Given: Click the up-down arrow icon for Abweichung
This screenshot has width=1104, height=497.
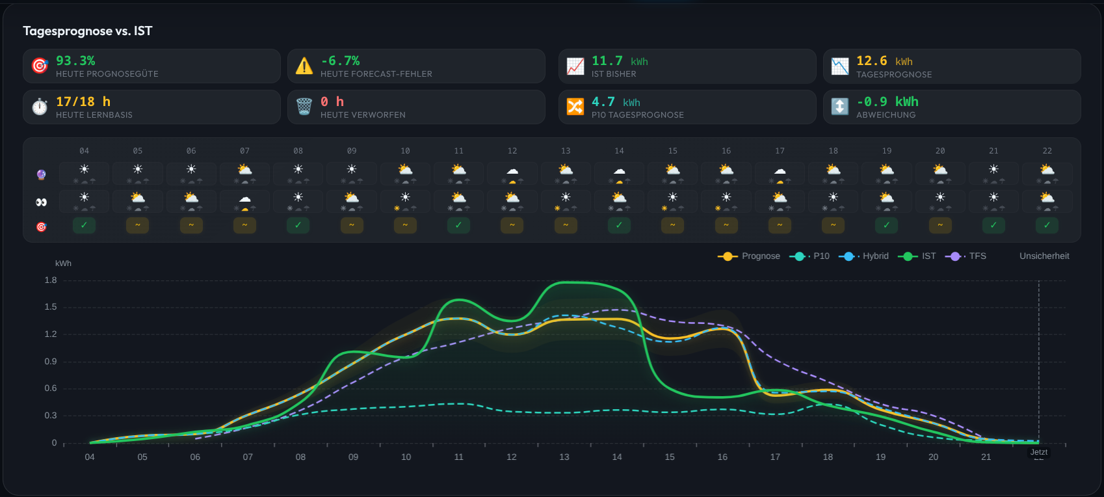Looking at the screenshot, I should click(840, 107).
